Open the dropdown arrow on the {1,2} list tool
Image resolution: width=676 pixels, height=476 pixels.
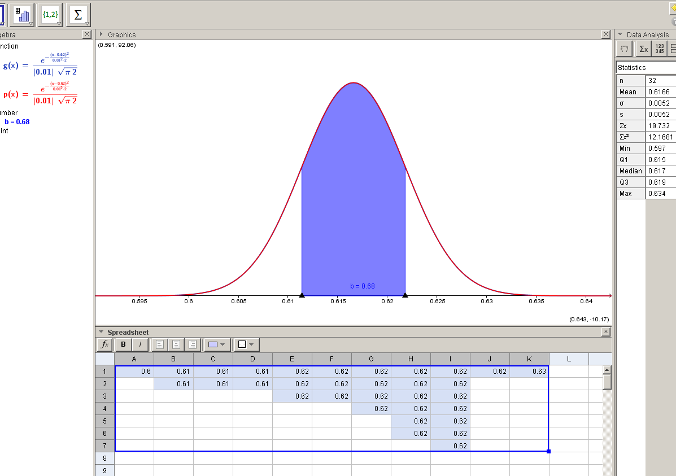point(59,24)
